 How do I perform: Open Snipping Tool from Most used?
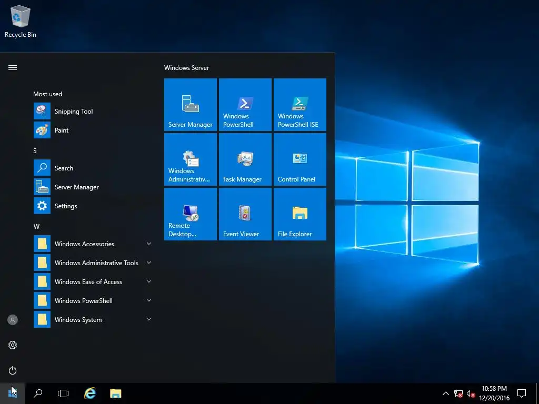tap(93, 112)
